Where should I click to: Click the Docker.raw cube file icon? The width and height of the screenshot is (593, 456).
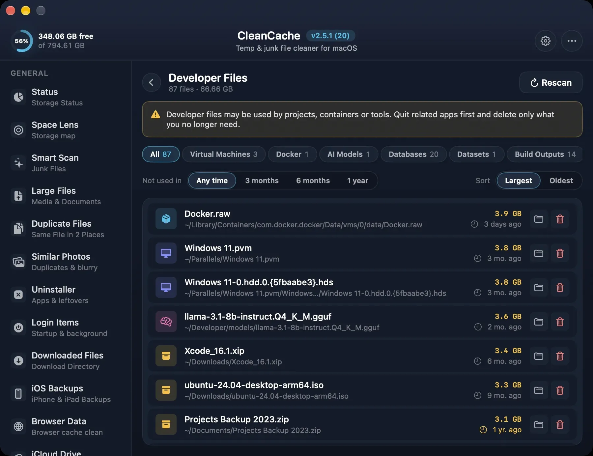click(x=166, y=219)
